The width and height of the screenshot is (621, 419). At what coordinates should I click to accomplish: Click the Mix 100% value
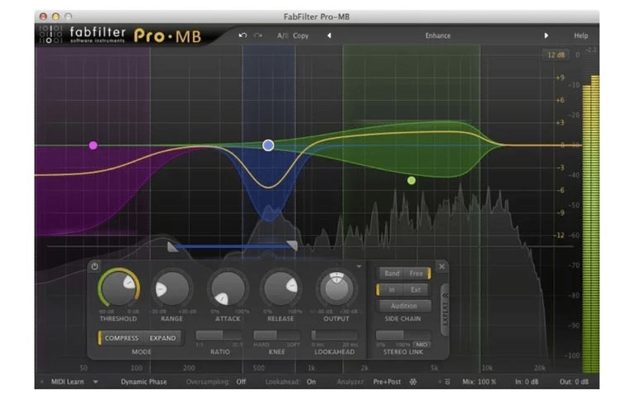pos(479,382)
